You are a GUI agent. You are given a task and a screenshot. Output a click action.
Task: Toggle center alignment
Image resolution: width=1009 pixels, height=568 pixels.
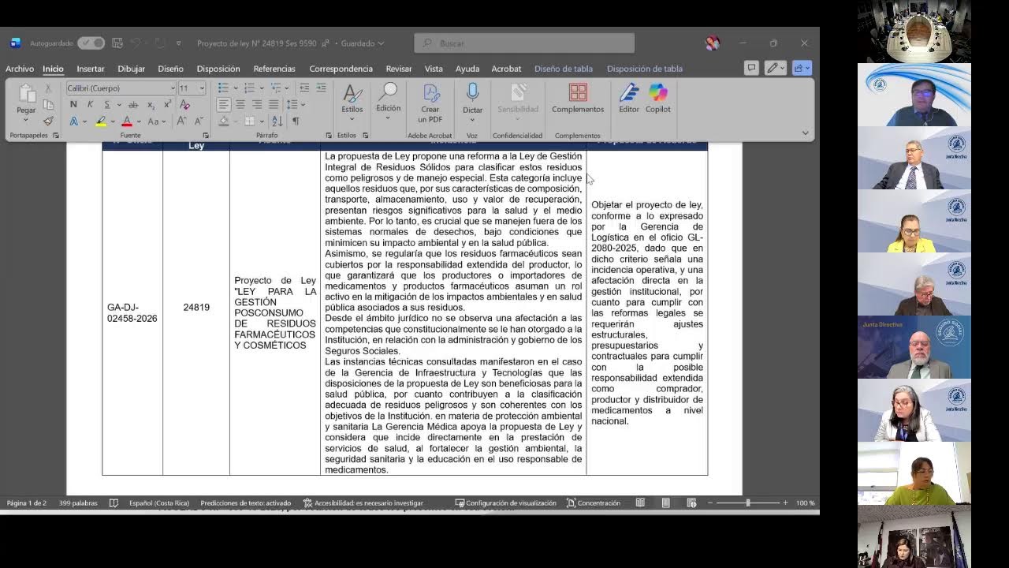240,104
